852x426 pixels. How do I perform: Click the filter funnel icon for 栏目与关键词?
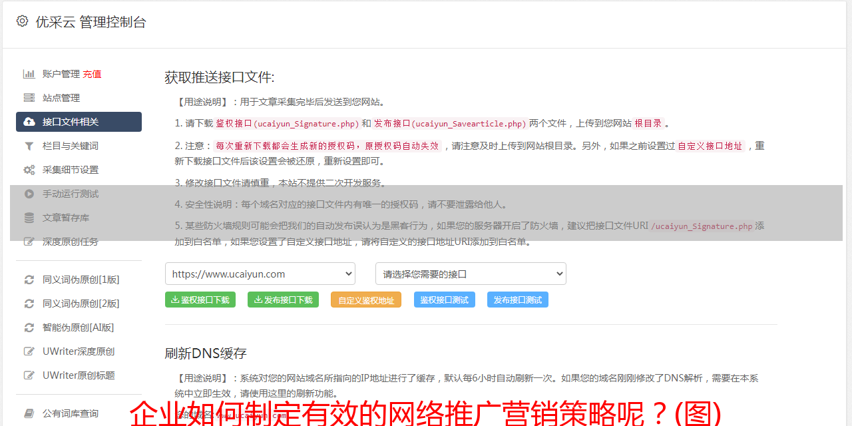click(x=29, y=146)
